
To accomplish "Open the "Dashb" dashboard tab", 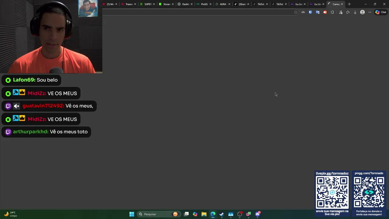I will 185,4.
